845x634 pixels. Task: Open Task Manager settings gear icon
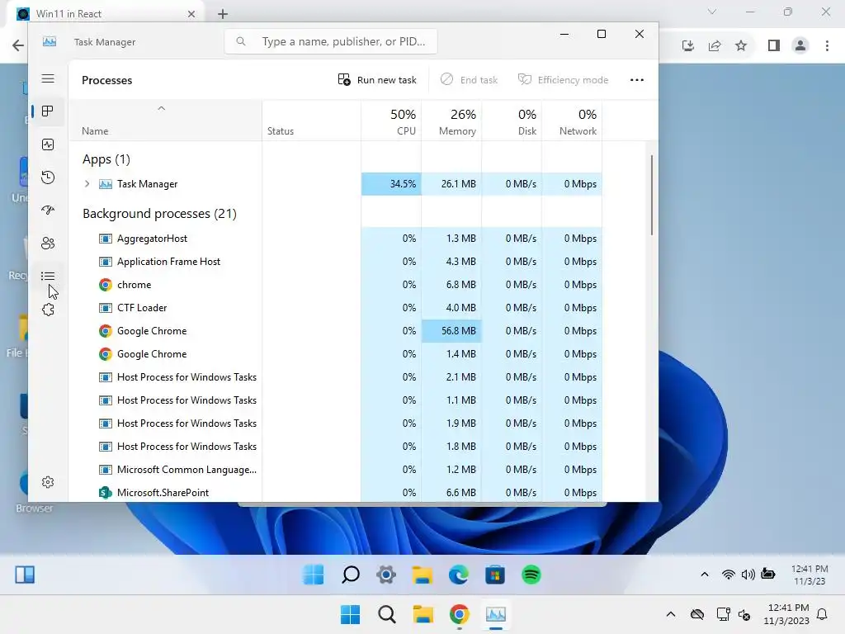[x=48, y=482]
